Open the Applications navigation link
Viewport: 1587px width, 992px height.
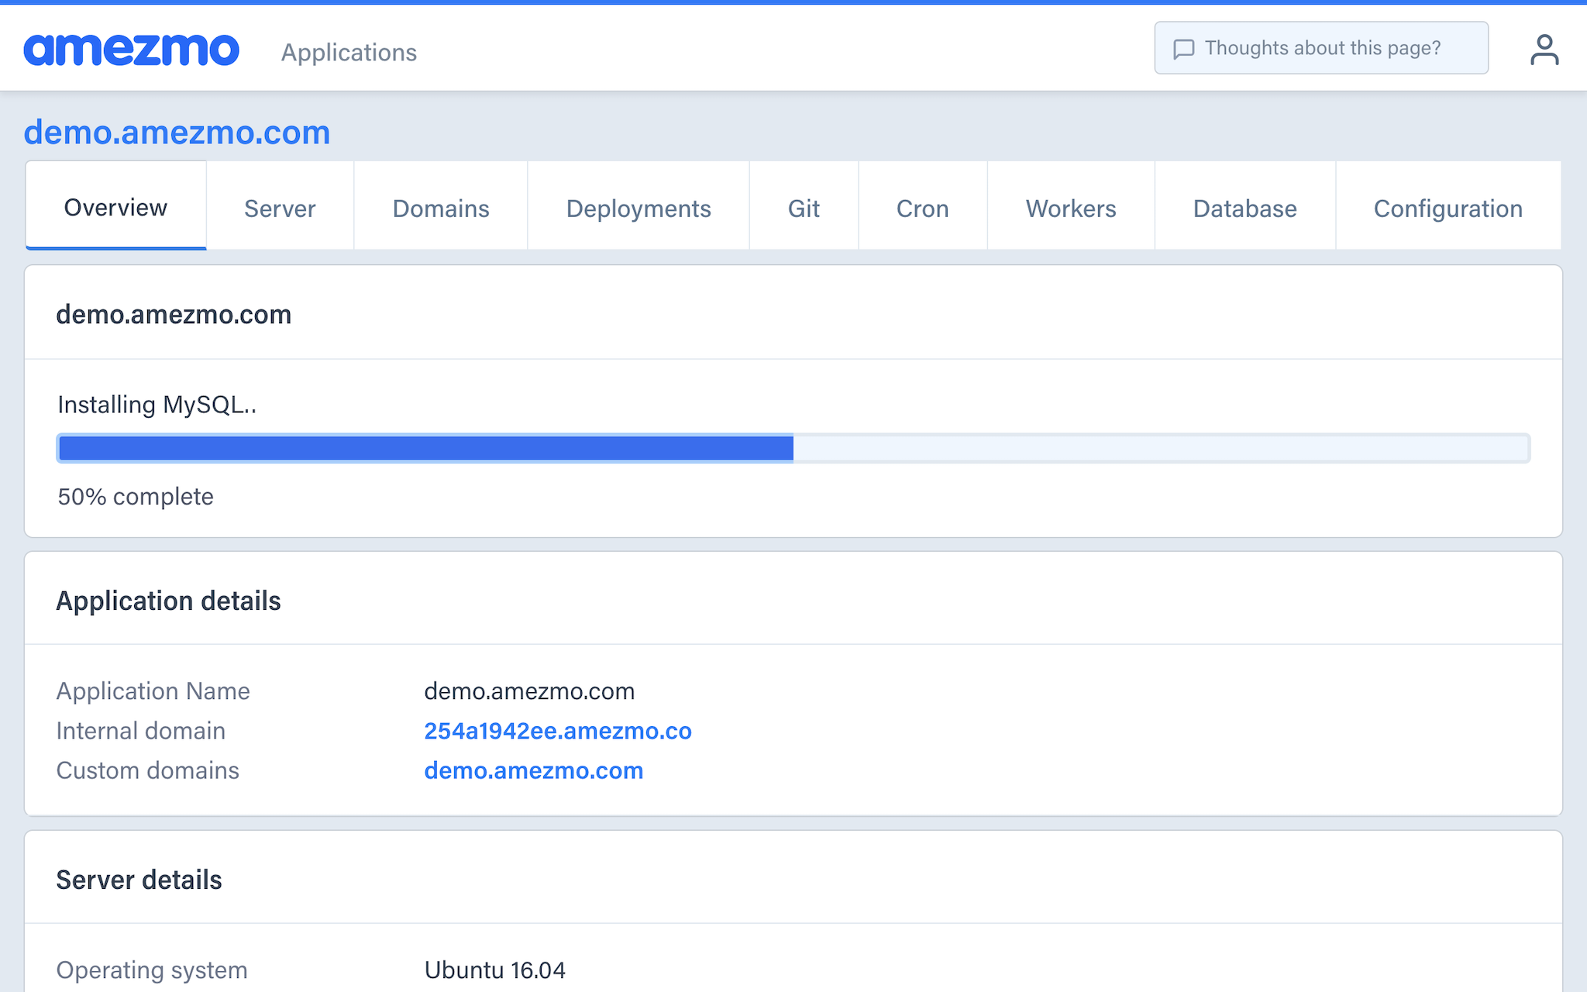click(x=349, y=52)
